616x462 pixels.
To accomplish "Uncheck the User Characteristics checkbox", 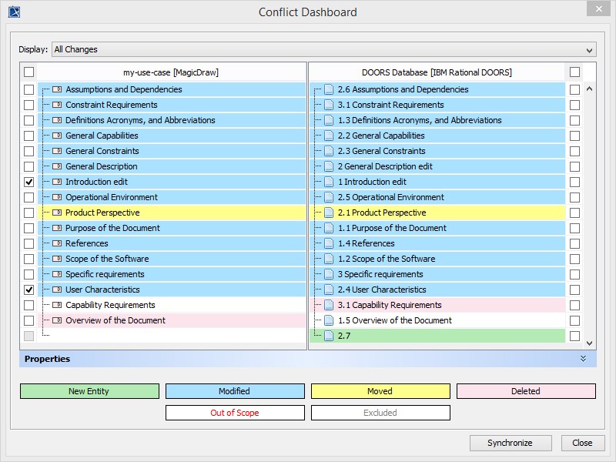I will 29,290.
